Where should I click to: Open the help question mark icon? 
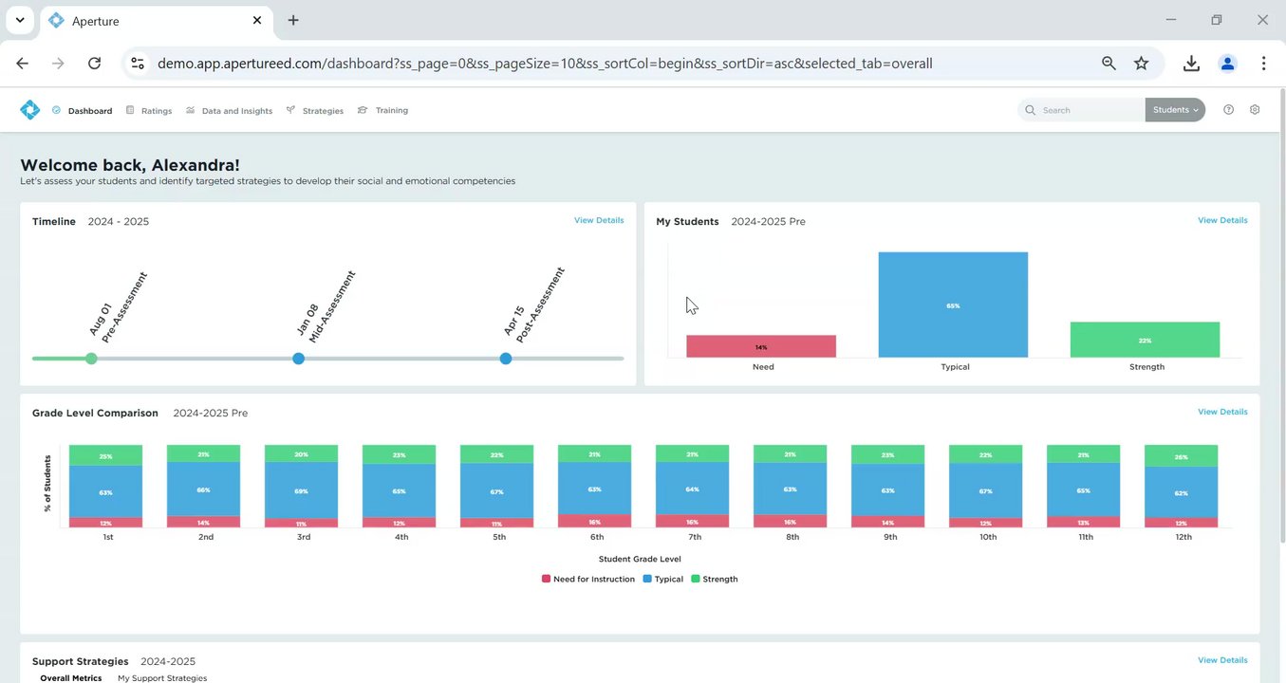click(1228, 110)
